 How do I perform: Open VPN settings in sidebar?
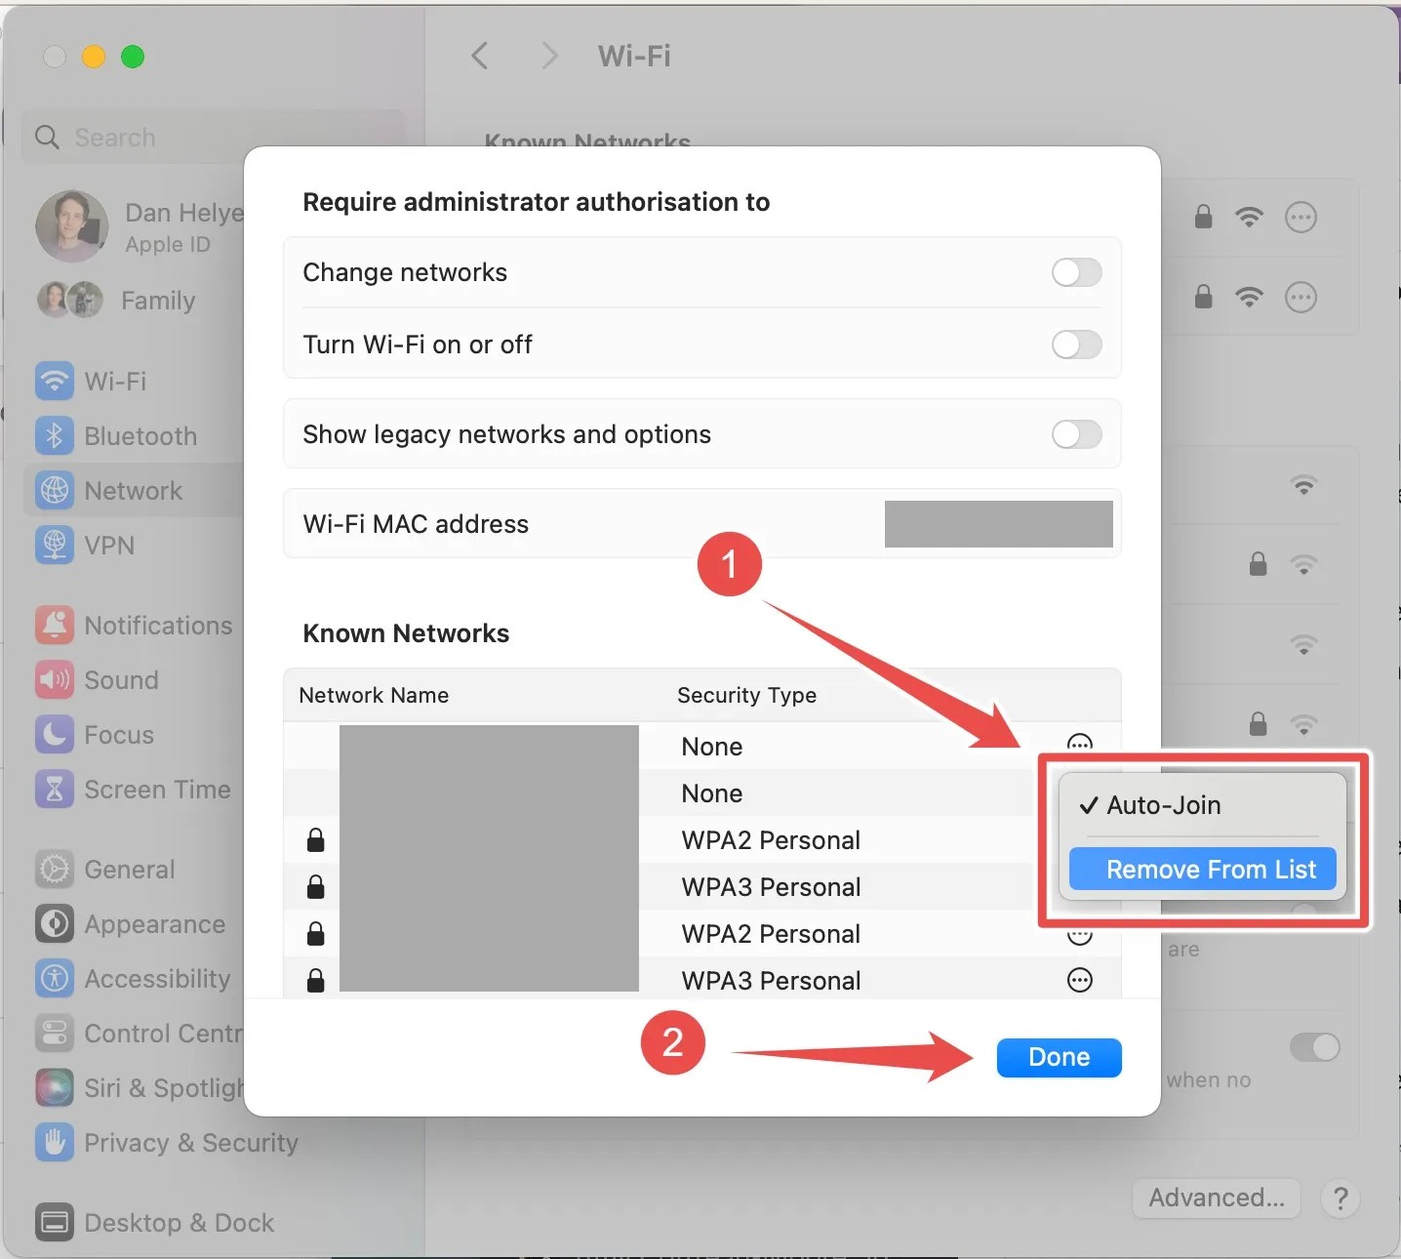tap(85, 545)
